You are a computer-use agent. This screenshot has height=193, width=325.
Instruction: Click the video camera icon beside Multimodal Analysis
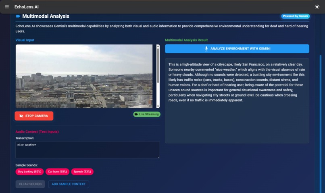(x=18, y=16)
